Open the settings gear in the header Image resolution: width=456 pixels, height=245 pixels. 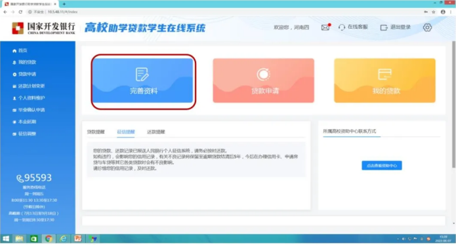(427, 28)
